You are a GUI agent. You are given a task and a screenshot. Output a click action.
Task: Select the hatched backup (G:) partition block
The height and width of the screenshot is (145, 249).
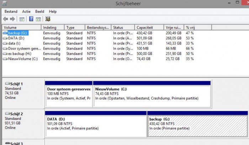(197, 124)
